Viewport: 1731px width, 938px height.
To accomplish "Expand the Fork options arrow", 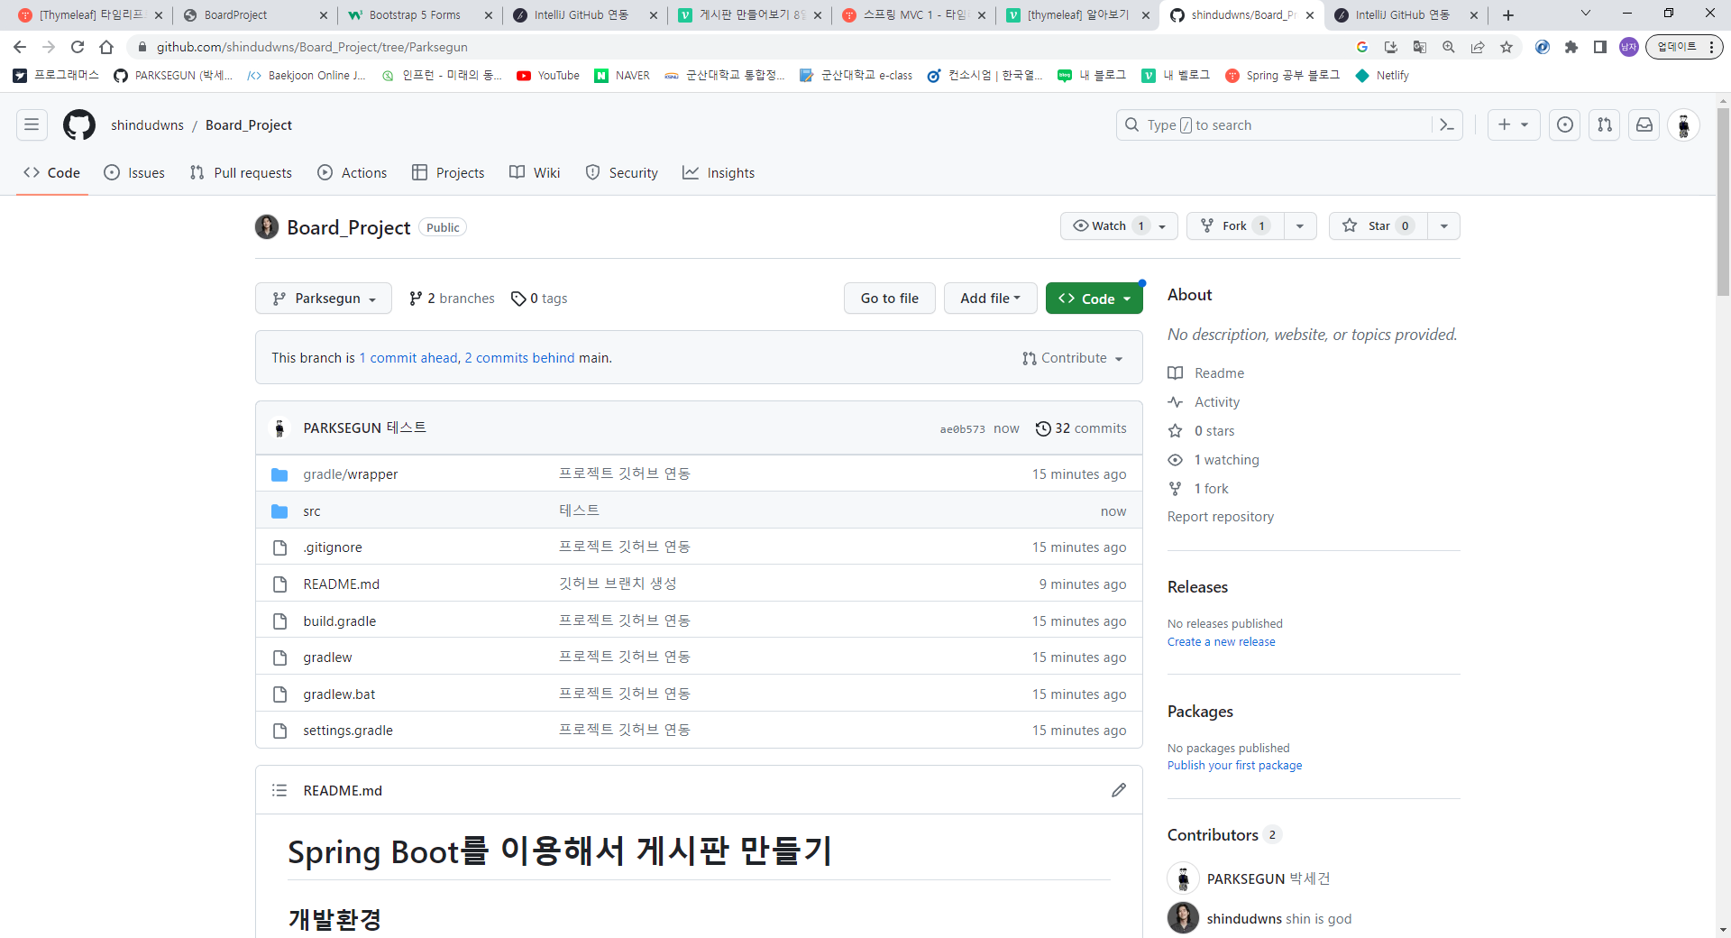I will pyautogui.click(x=1299, y=226).
